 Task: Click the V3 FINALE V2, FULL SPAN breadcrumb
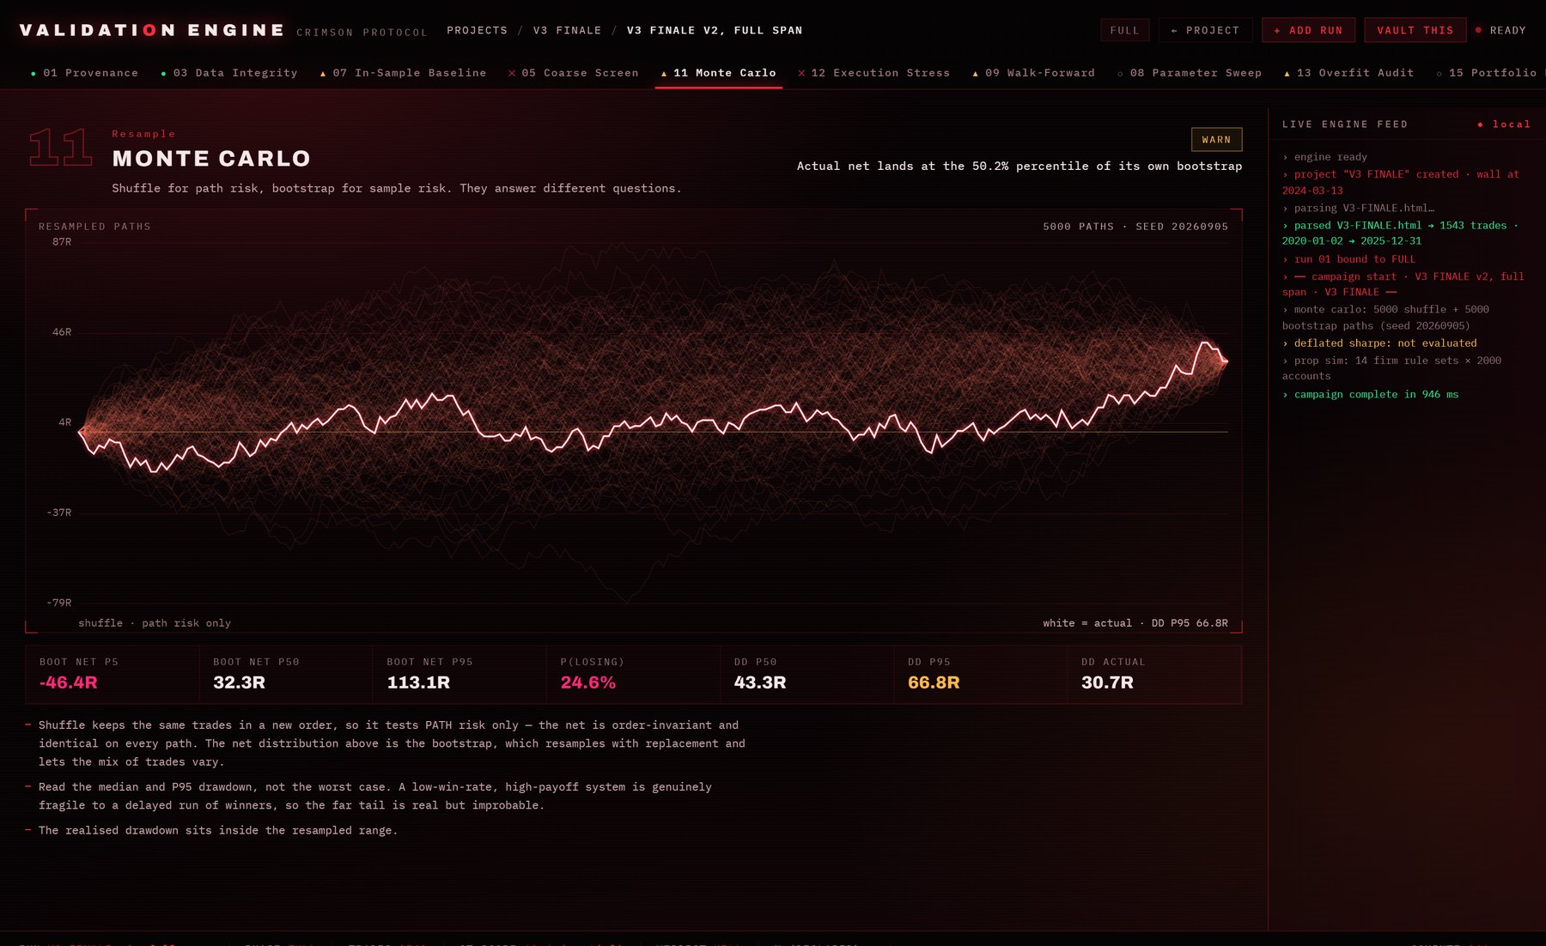pos(715,30)
